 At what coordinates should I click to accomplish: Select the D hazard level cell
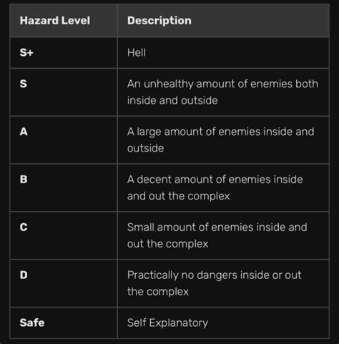click(x=64, y=283)
